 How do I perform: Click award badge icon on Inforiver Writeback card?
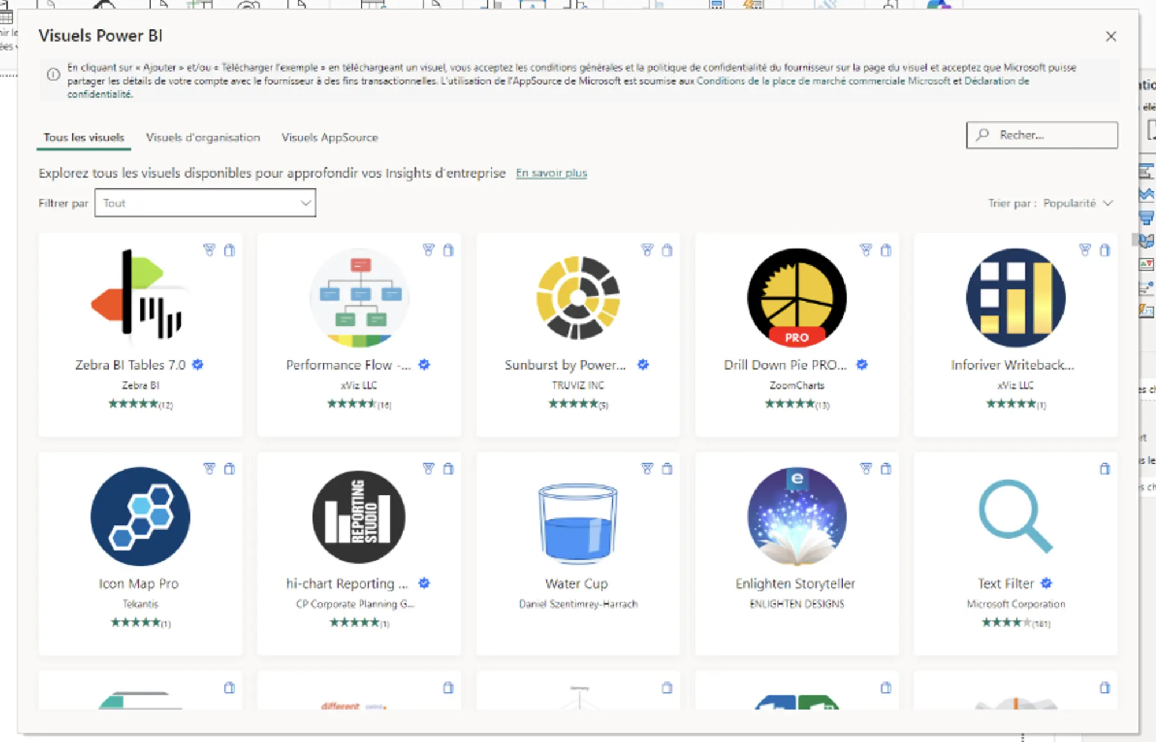pos(1085,250)
